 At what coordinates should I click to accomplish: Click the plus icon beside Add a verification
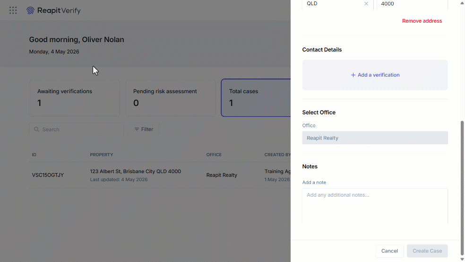353,75
